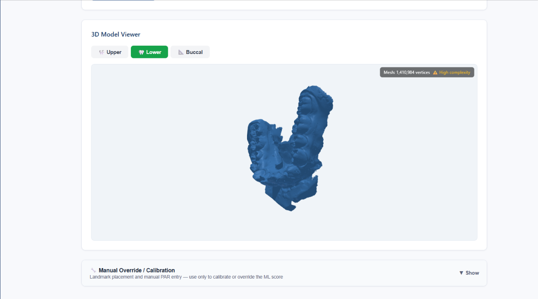Click the ruler icon on Buccal tab

pos(181,52)
